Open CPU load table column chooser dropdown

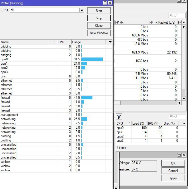pos(184,123)
